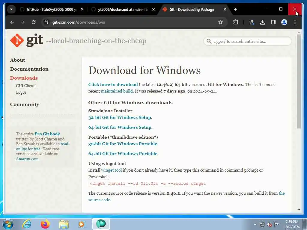The height and width of the screenshot is (230, 307).
Task: View site information icon in address bar
Action: pos(46,22)
